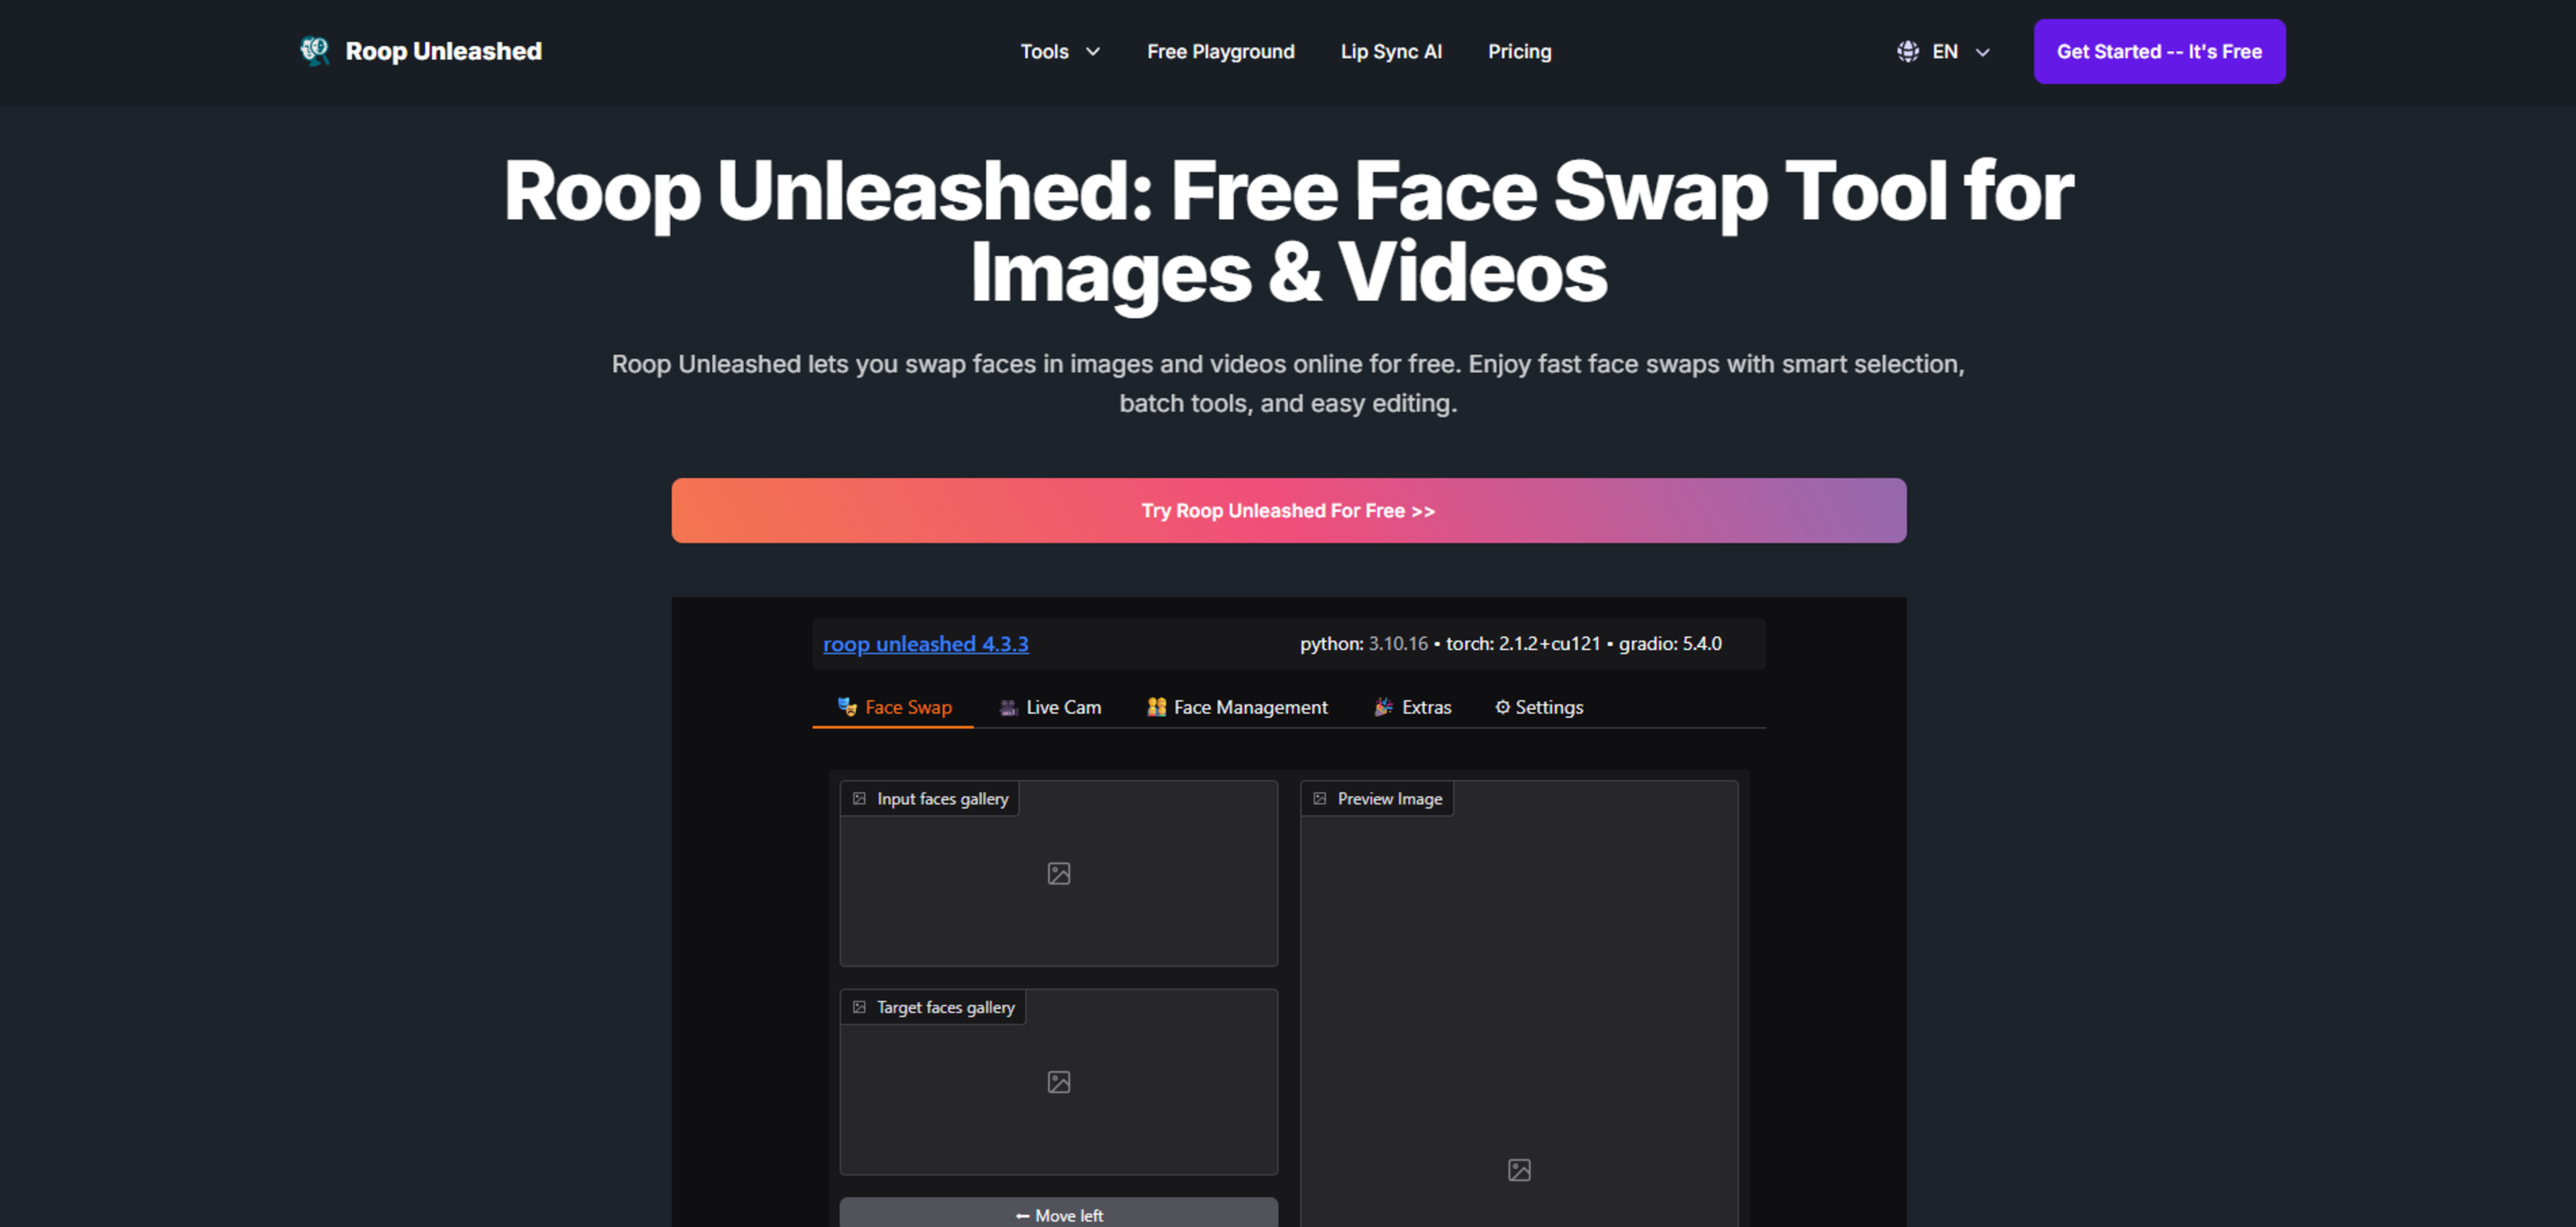Click the Settings gear icon
The width and height of the screenshot is (2576, 1227).
click(1502, 707)
